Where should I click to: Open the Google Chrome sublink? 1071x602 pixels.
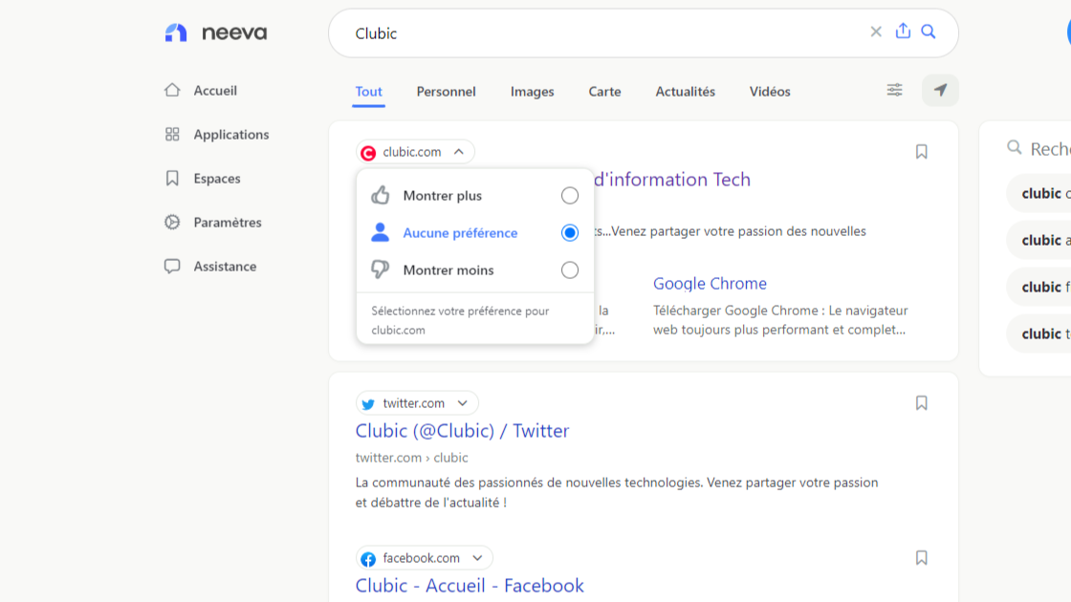(710, 283)
